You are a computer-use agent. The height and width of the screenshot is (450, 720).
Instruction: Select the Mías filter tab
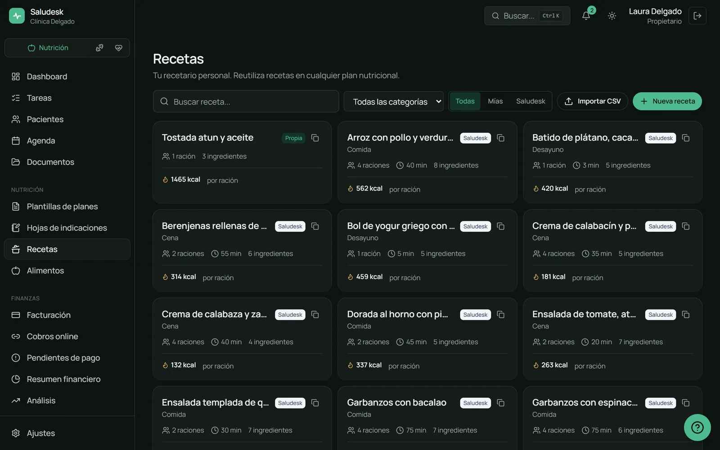tap(495, 101)
